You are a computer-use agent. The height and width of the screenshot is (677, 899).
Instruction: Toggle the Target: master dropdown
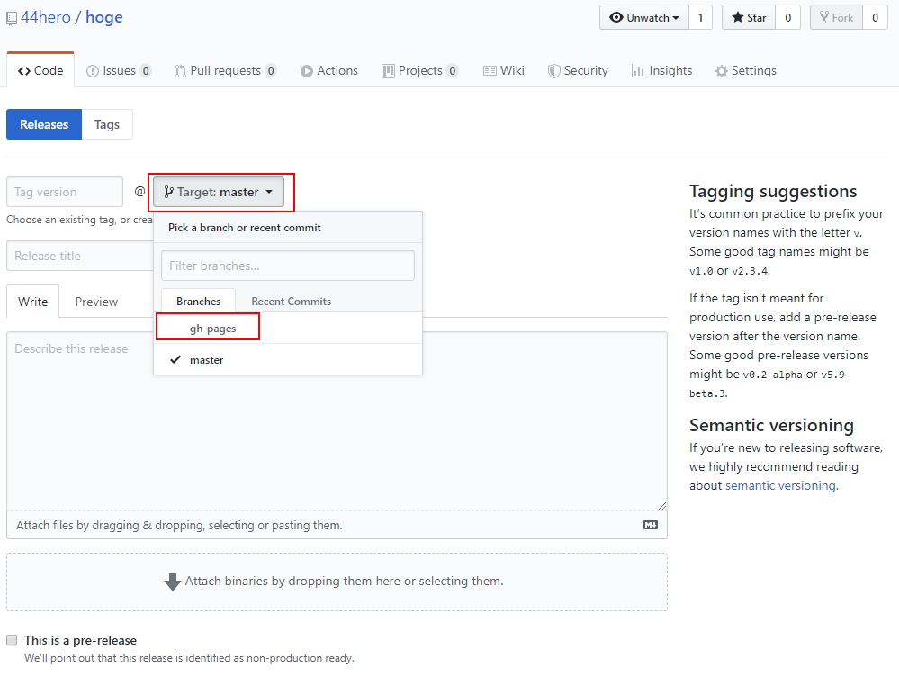coord(219,192)
